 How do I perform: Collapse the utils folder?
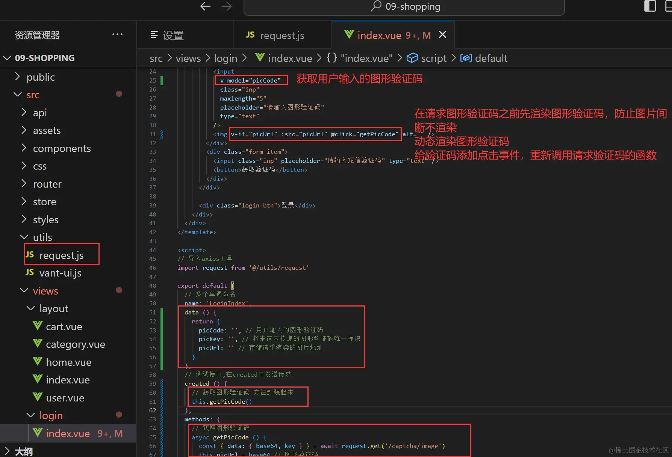(68, 237)
